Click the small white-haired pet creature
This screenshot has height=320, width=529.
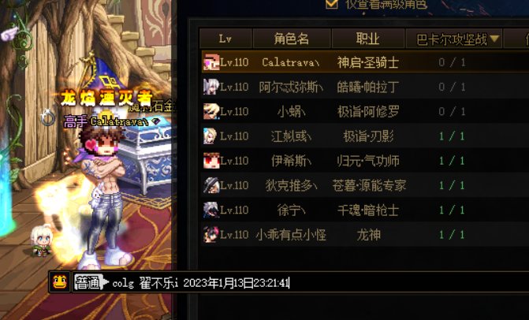42,241
